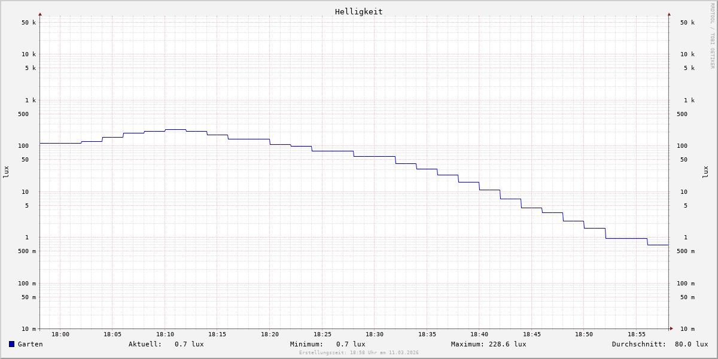Click the left axis 50 k label

click(29, 23)
